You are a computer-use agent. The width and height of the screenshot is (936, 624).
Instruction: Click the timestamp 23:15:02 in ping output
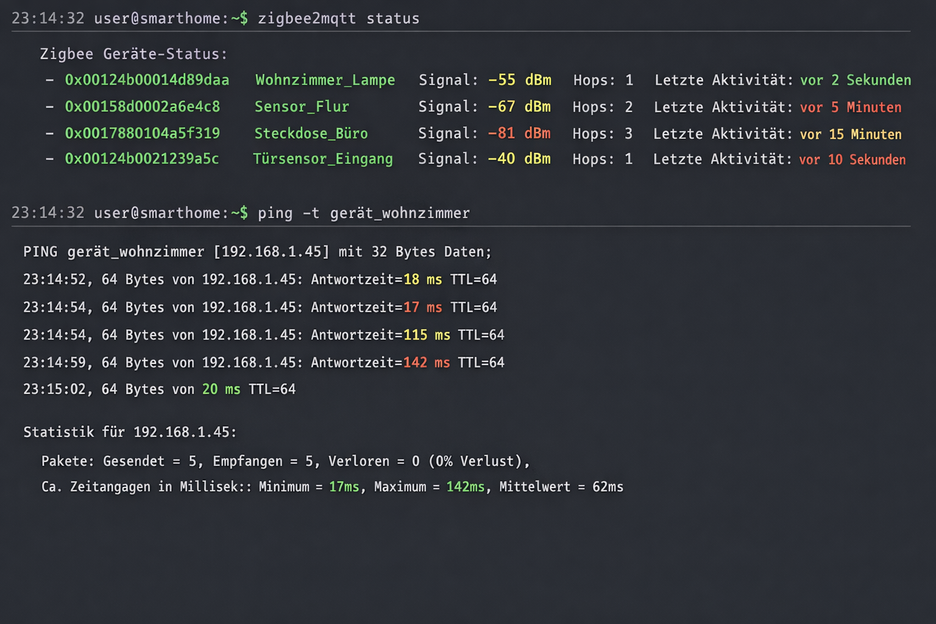55,389
